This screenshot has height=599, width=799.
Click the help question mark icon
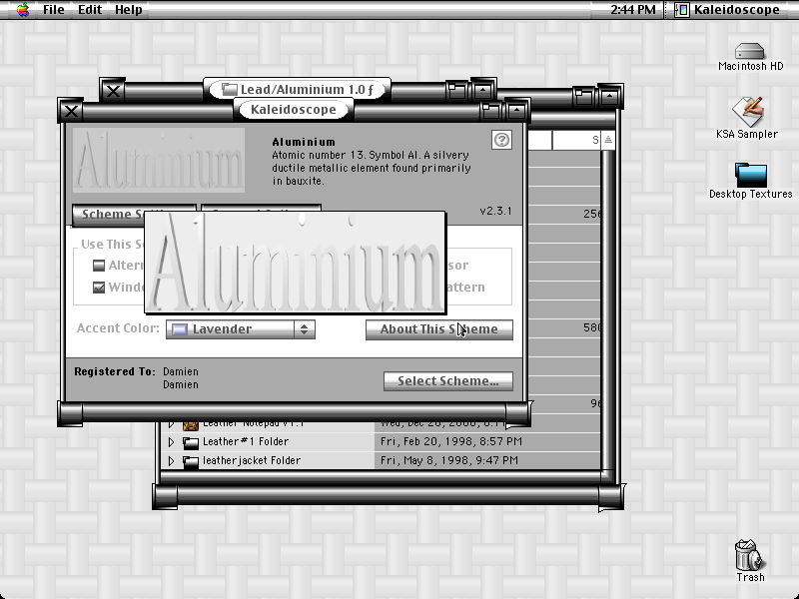(x=502, y=140)
